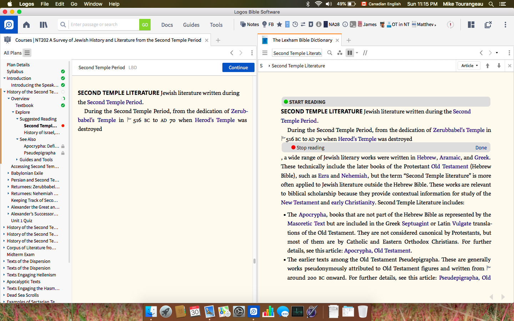Click the passage or search input
Image resolution: width=514 pixels, height=321 pixels.
point(104,25)
